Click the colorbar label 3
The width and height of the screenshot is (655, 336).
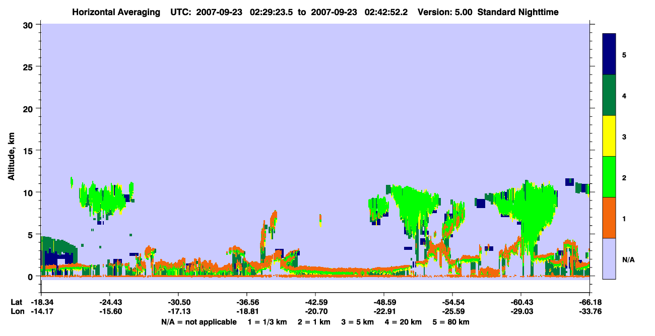coord(624,137)
